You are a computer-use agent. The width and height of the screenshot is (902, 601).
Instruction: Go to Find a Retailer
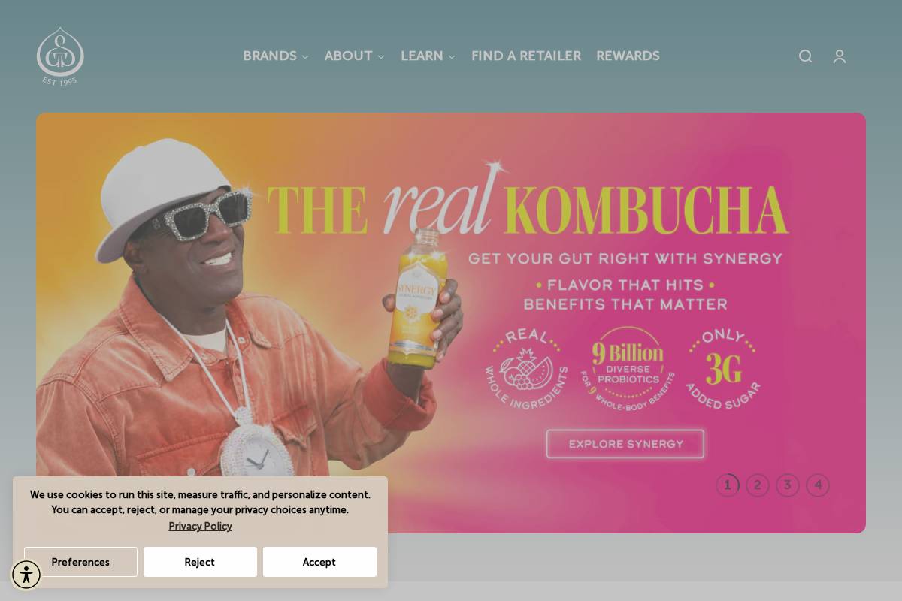point(526,56)
